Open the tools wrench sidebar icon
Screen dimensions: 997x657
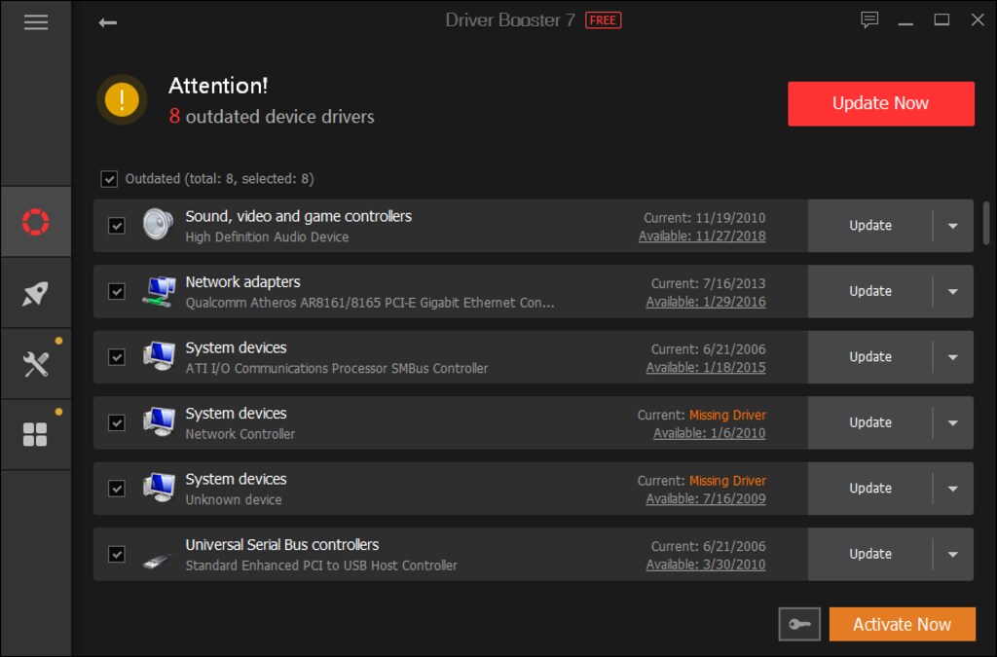click(36, 364)
